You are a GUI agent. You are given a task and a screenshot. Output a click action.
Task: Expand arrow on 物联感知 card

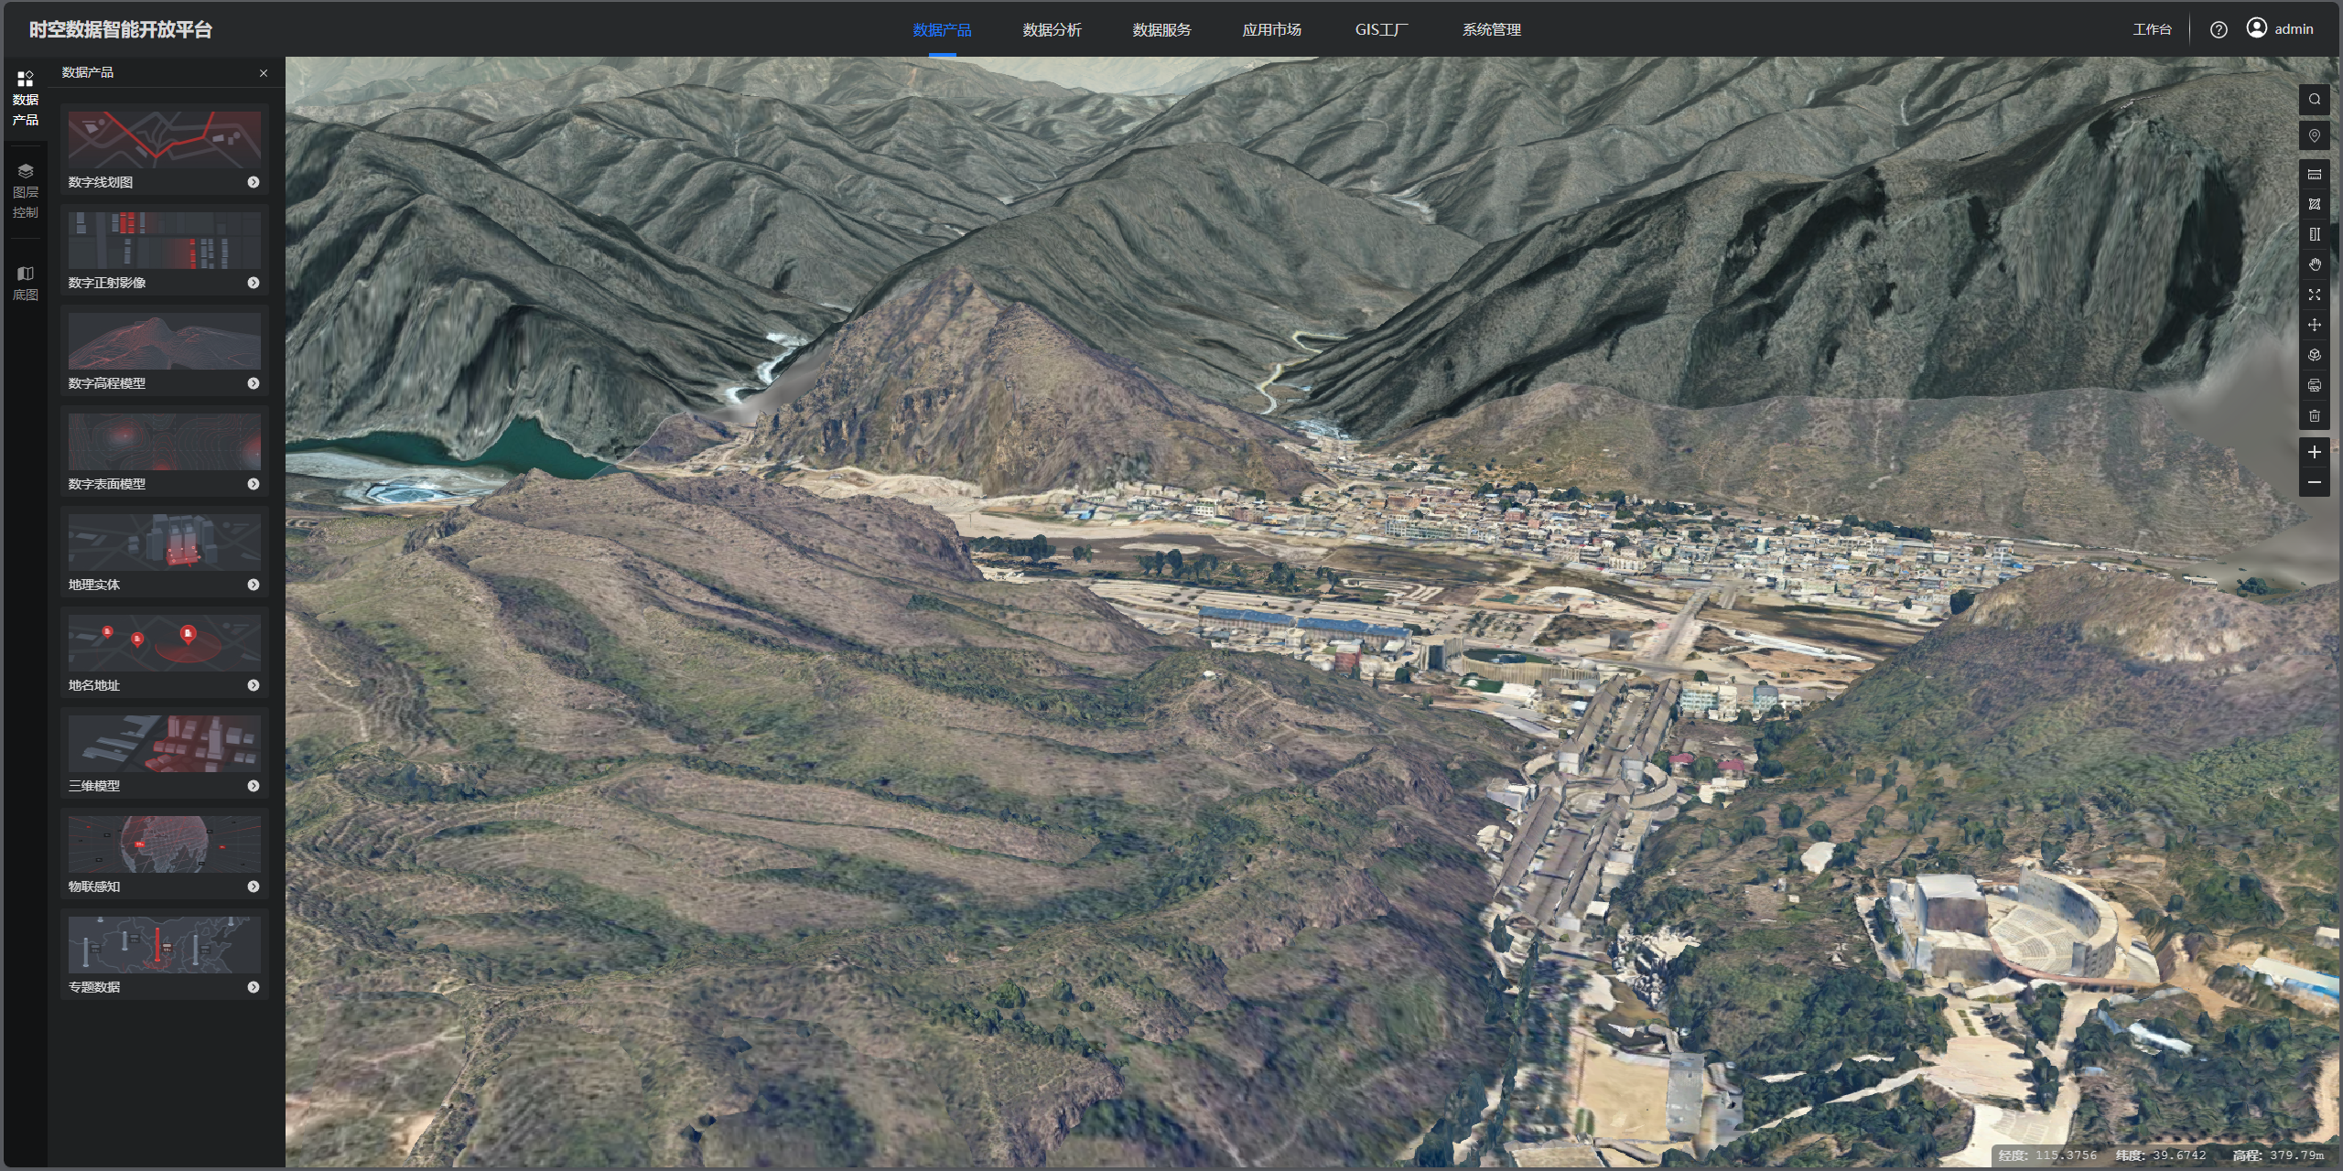click(254, 886)
